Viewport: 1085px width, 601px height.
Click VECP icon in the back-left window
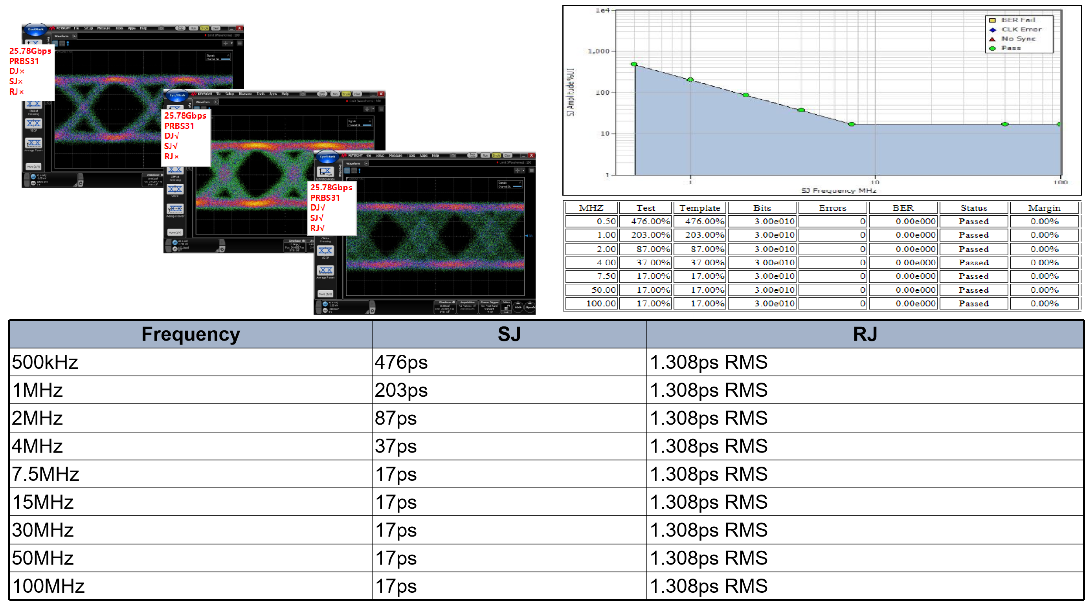pyautogui.click(x=34, y=123)
